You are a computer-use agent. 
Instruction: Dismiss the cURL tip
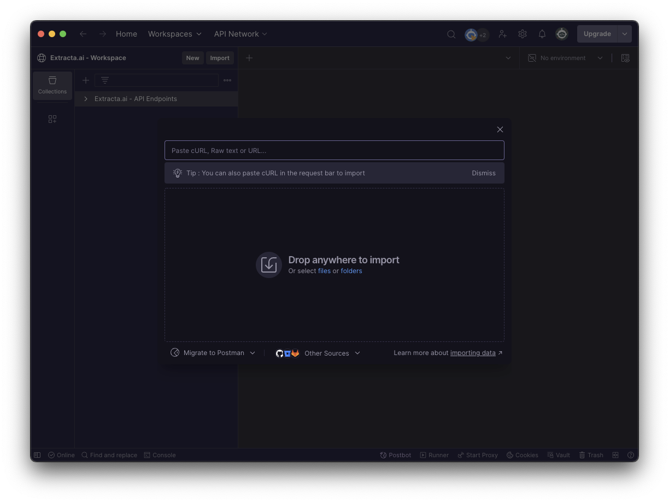[484, 173]
